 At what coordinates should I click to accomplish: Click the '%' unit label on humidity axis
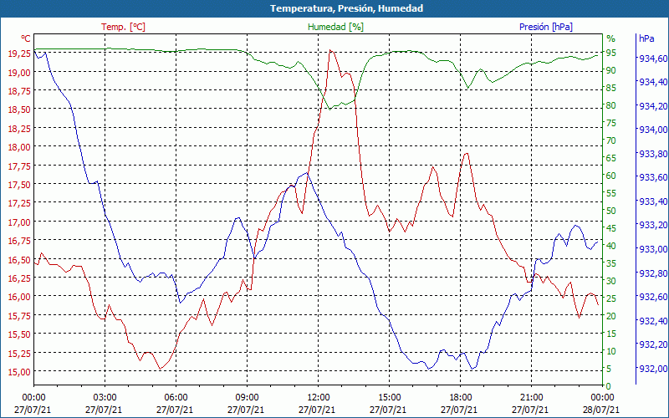click(611, 38)
